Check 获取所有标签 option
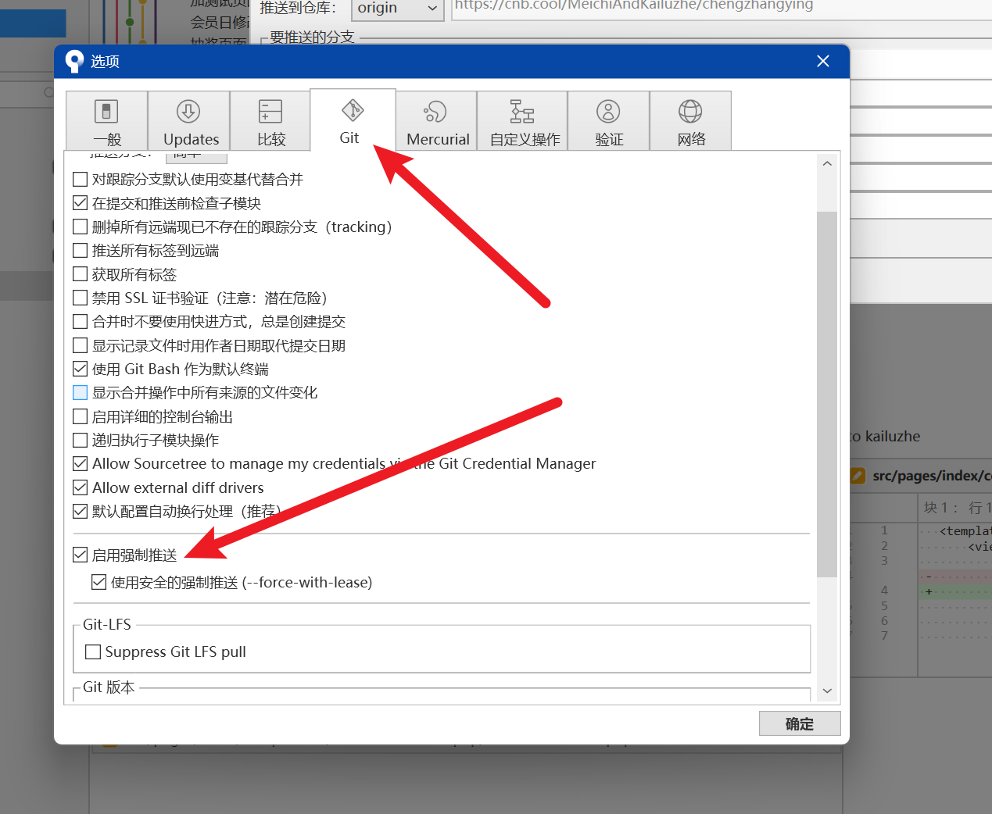 80,274
